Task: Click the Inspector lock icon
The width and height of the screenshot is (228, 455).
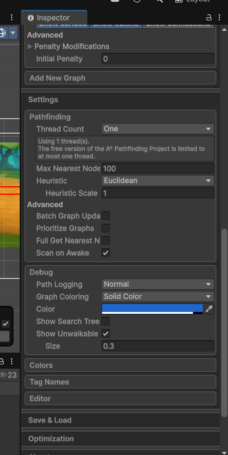Action: (x=208, y=18)
